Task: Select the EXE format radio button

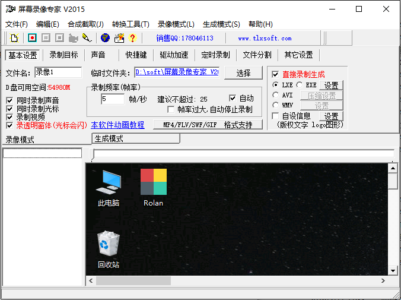Action: pos(299,85)
